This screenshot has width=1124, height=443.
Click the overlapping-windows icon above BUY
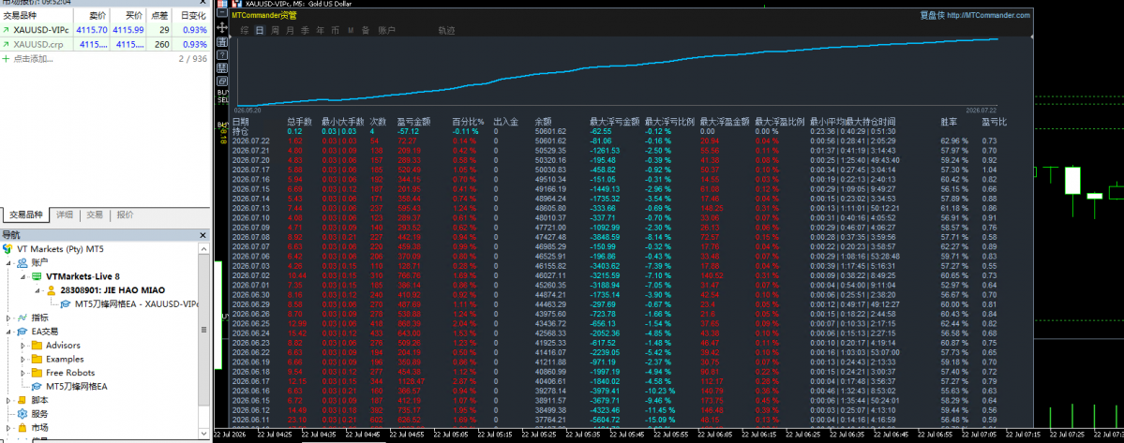222,81
